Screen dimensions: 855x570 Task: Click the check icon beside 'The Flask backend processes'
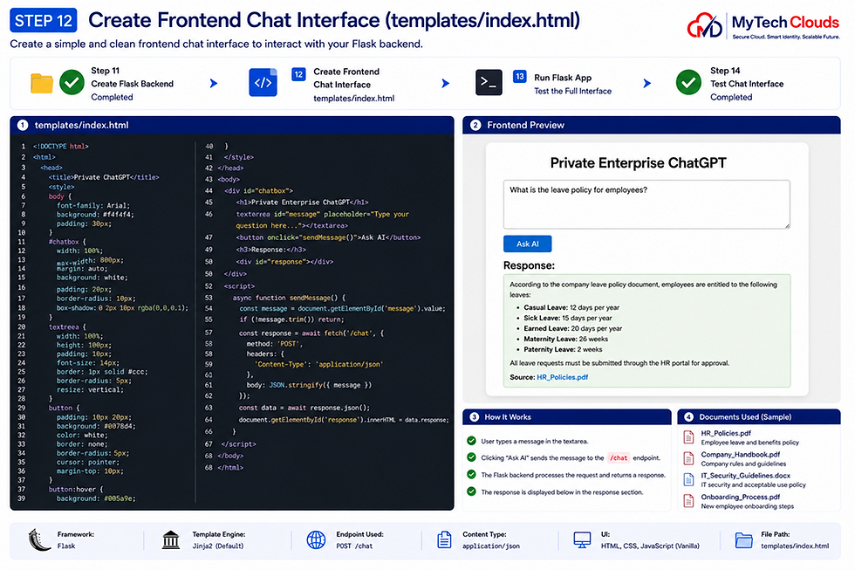pos(472,475)
